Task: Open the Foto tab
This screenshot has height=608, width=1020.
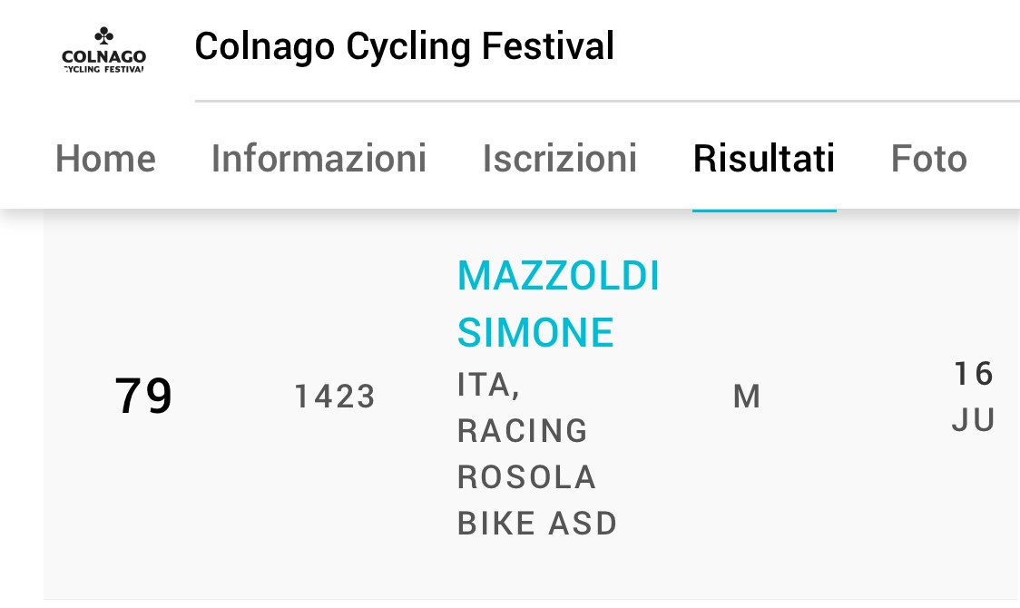Action: (x=928, y=158)
